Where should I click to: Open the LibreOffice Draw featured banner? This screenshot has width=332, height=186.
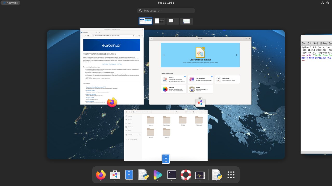(x=200, y=55)
